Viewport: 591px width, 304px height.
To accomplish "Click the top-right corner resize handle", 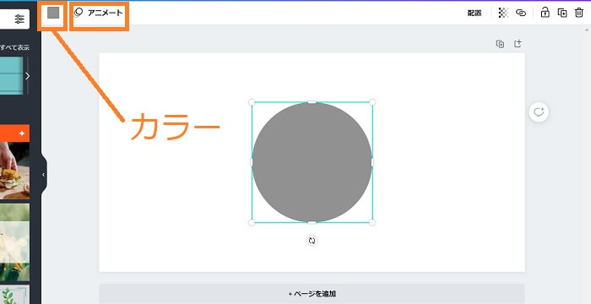I will (x=372, y=102).
